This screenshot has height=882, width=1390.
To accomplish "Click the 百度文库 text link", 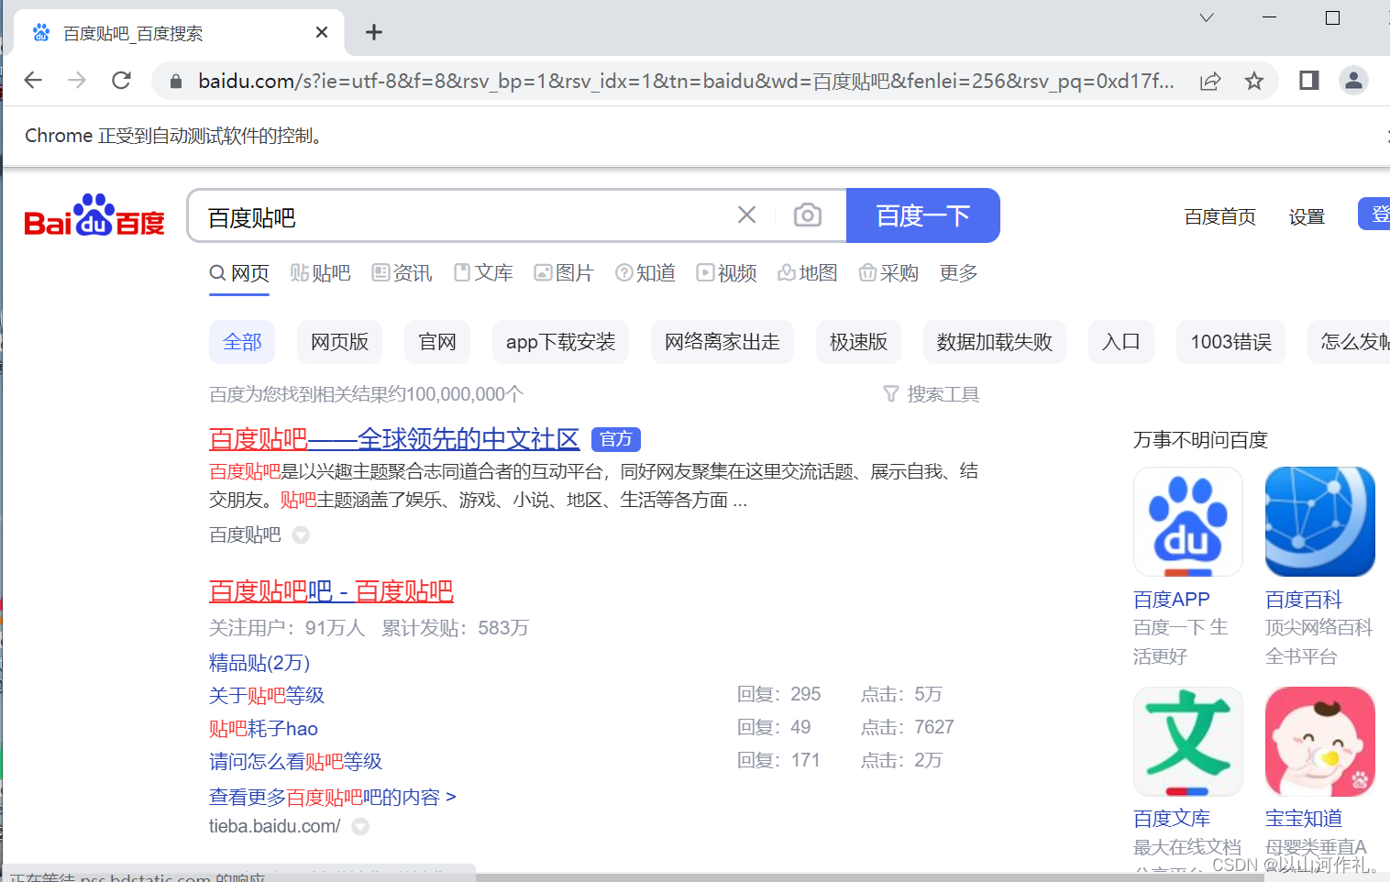I will click(x=1172, y=818).
